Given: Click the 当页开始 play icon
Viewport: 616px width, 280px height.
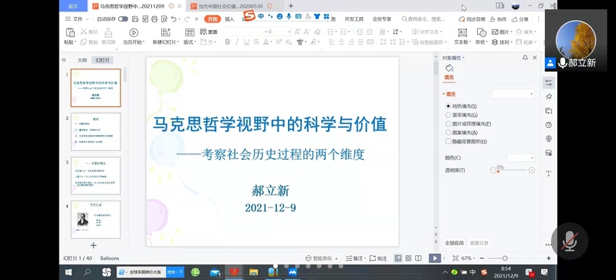Looking at the screenshot, I should click(134, 32).
